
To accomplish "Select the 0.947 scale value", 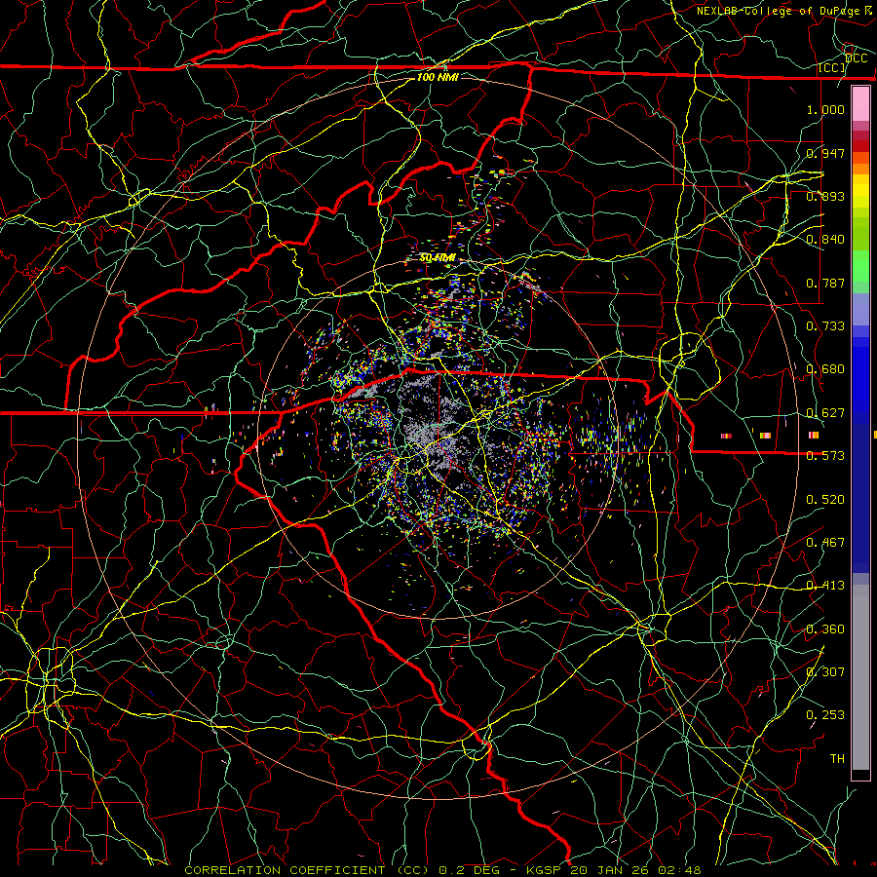I will pos(825,153).
